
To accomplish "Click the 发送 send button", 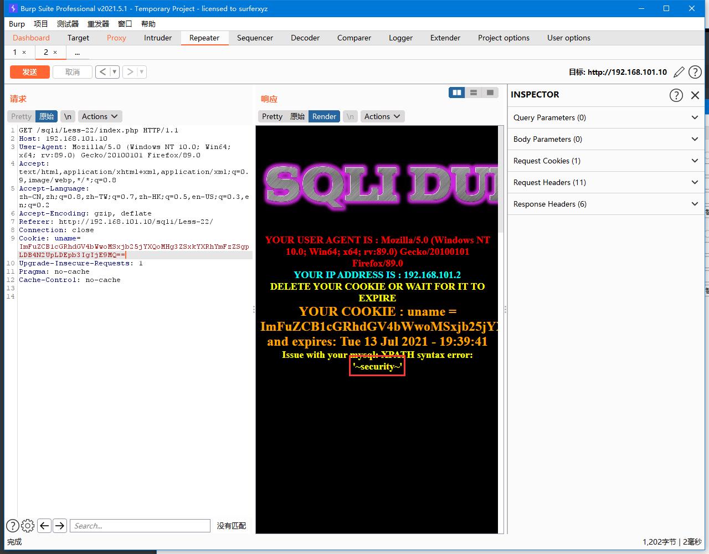I will pyautogui.click(x=30, y=72).
